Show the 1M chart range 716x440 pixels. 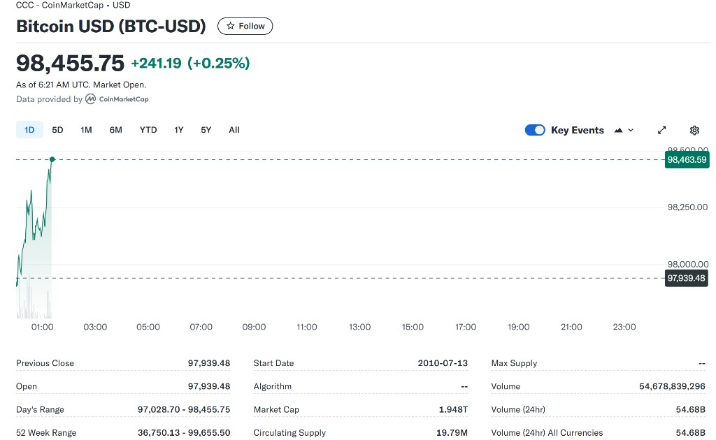tap(86, 130)
